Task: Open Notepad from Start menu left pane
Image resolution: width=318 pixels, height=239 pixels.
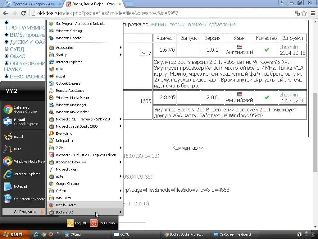Action: coord(24,186)
